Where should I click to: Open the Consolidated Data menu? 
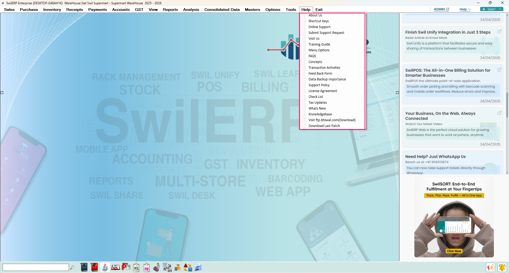222,10
